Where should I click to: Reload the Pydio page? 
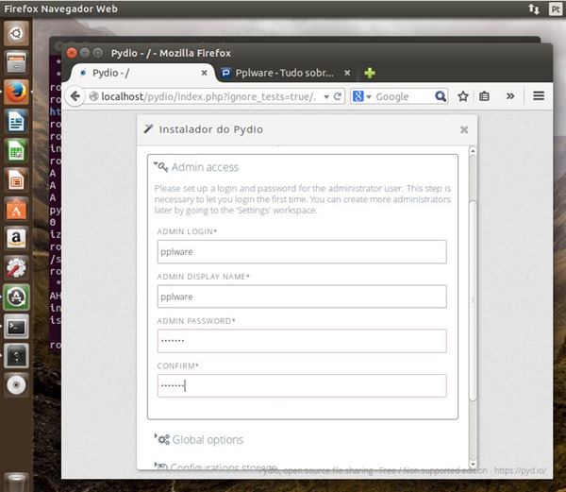coord(338,96)
